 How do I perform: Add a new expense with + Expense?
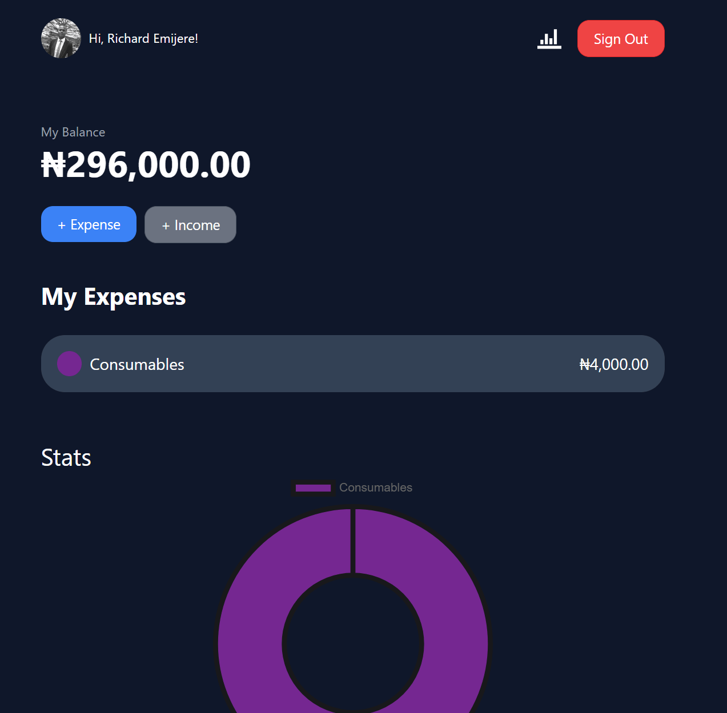click(x=89, y=224)
